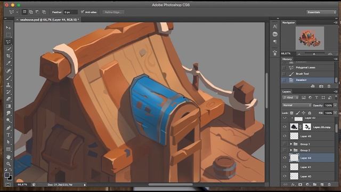Select the Dodge tool
341x192 pixels.
coord(9,121)
